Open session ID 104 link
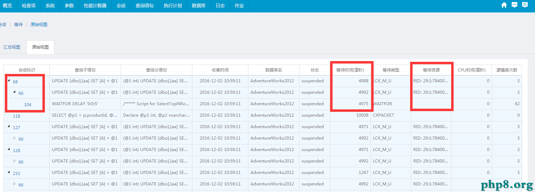 (x=28, y=105)
